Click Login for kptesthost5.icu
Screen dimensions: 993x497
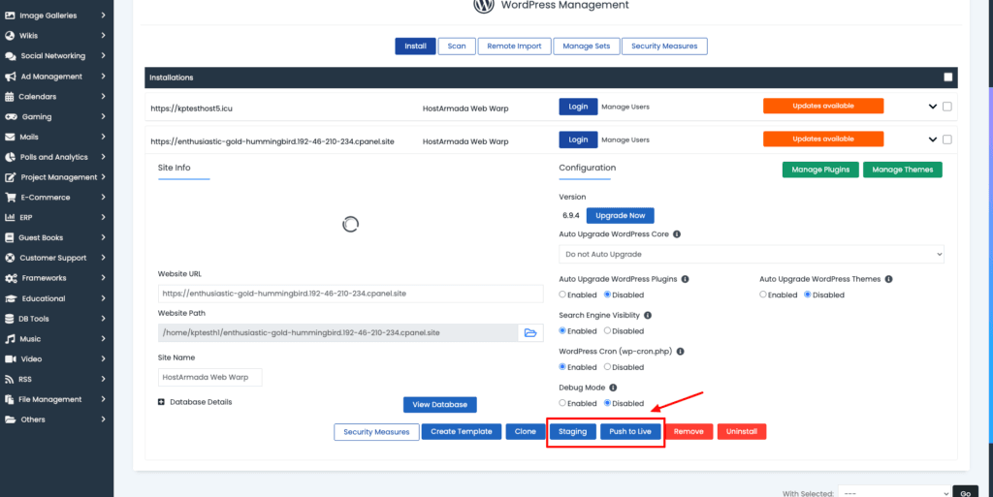(x=578, y=107)
